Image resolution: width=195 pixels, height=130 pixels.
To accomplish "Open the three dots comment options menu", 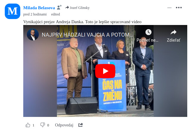I will click(x=179, y=8).
